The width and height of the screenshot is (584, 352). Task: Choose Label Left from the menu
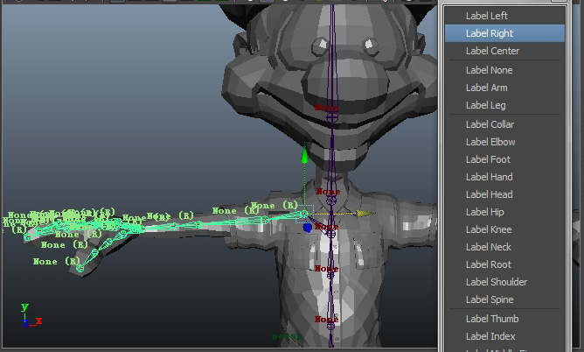coord(504,16)
